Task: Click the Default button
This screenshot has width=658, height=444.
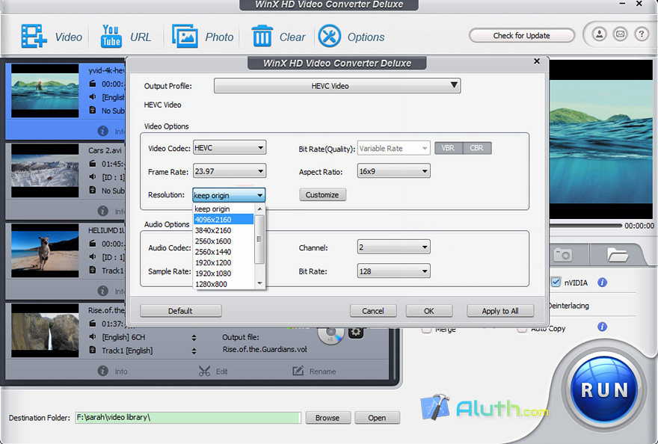Action: 180,311
